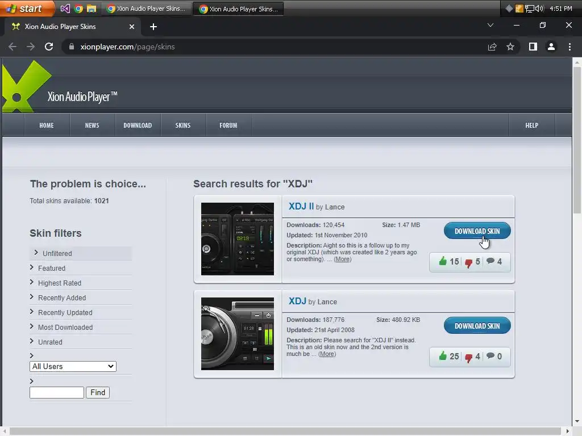
Task: Toggle the browser side panel
Action: [x=533, y=47]
